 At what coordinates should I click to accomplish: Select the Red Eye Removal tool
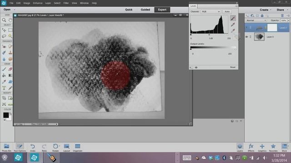pos(4,46)
